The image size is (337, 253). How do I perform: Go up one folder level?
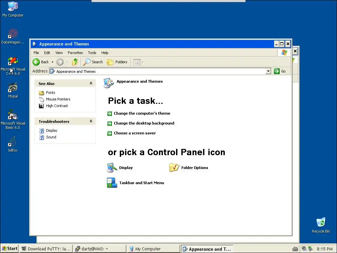pyautogui.click(x=75, y=62)
